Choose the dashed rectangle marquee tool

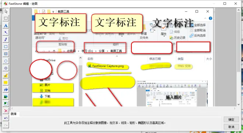(6, 18)
